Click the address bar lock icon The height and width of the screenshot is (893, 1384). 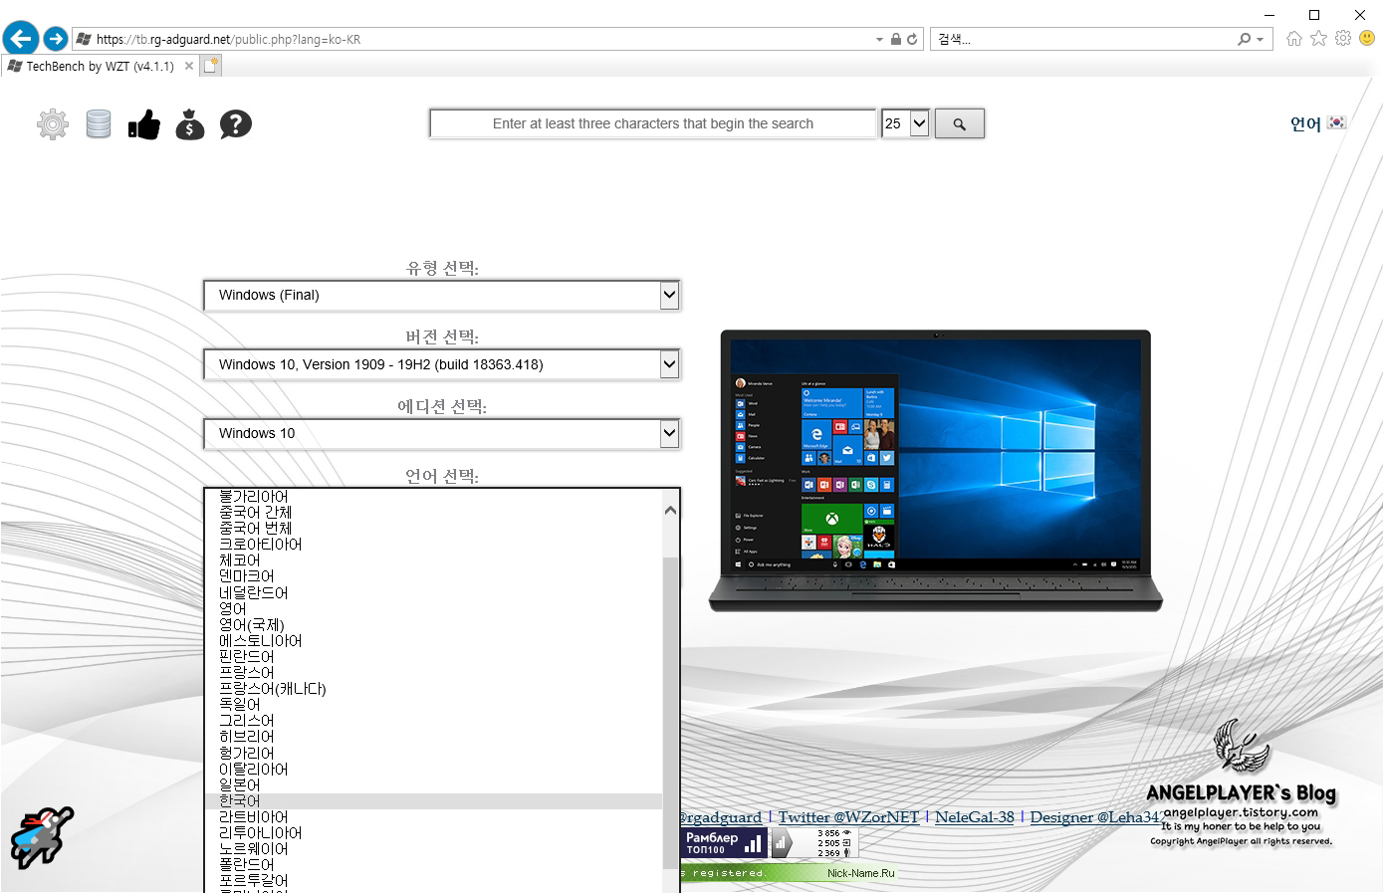click(896, 39)
